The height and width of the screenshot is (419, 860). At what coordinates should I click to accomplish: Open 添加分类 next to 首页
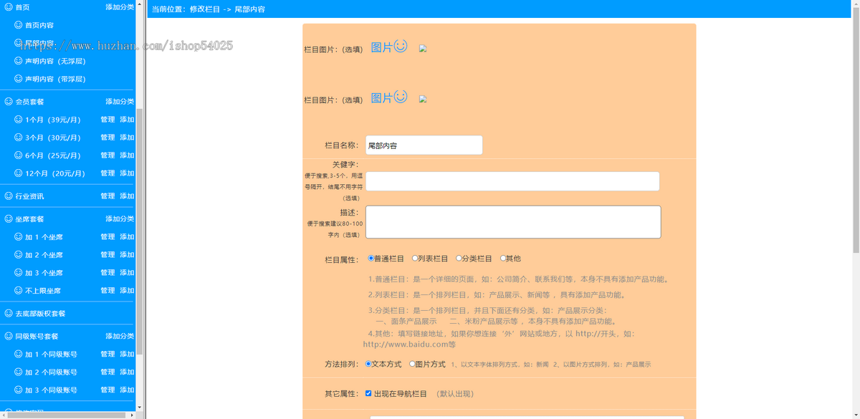coord(120,7)
